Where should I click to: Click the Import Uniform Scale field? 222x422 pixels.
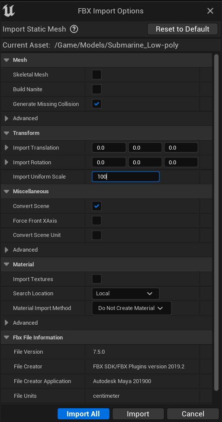pyautogui.click(x=125, y=177)
